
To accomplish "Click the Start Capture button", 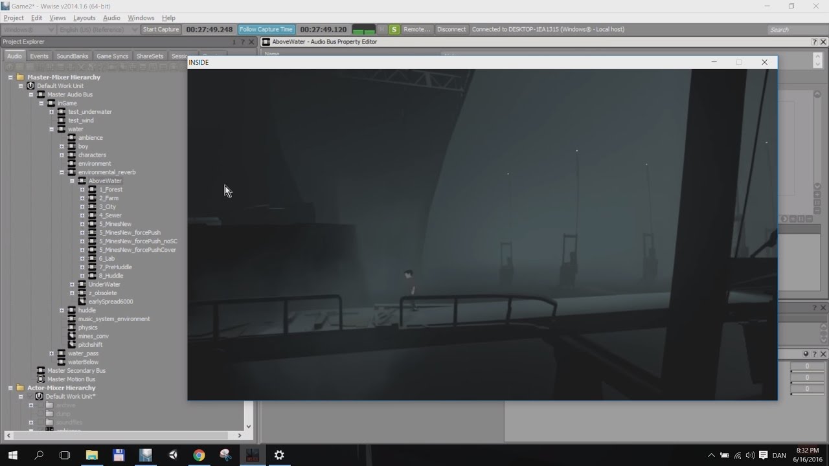I will click(x=161, y=30).
